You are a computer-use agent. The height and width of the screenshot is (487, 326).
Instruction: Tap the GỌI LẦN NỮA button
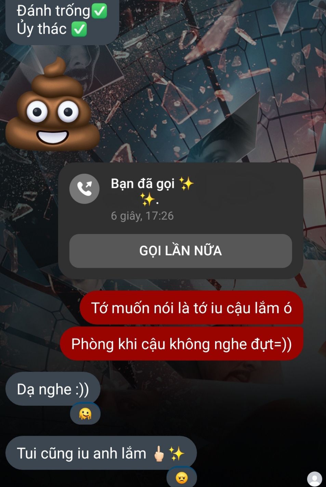coord(181,251)
